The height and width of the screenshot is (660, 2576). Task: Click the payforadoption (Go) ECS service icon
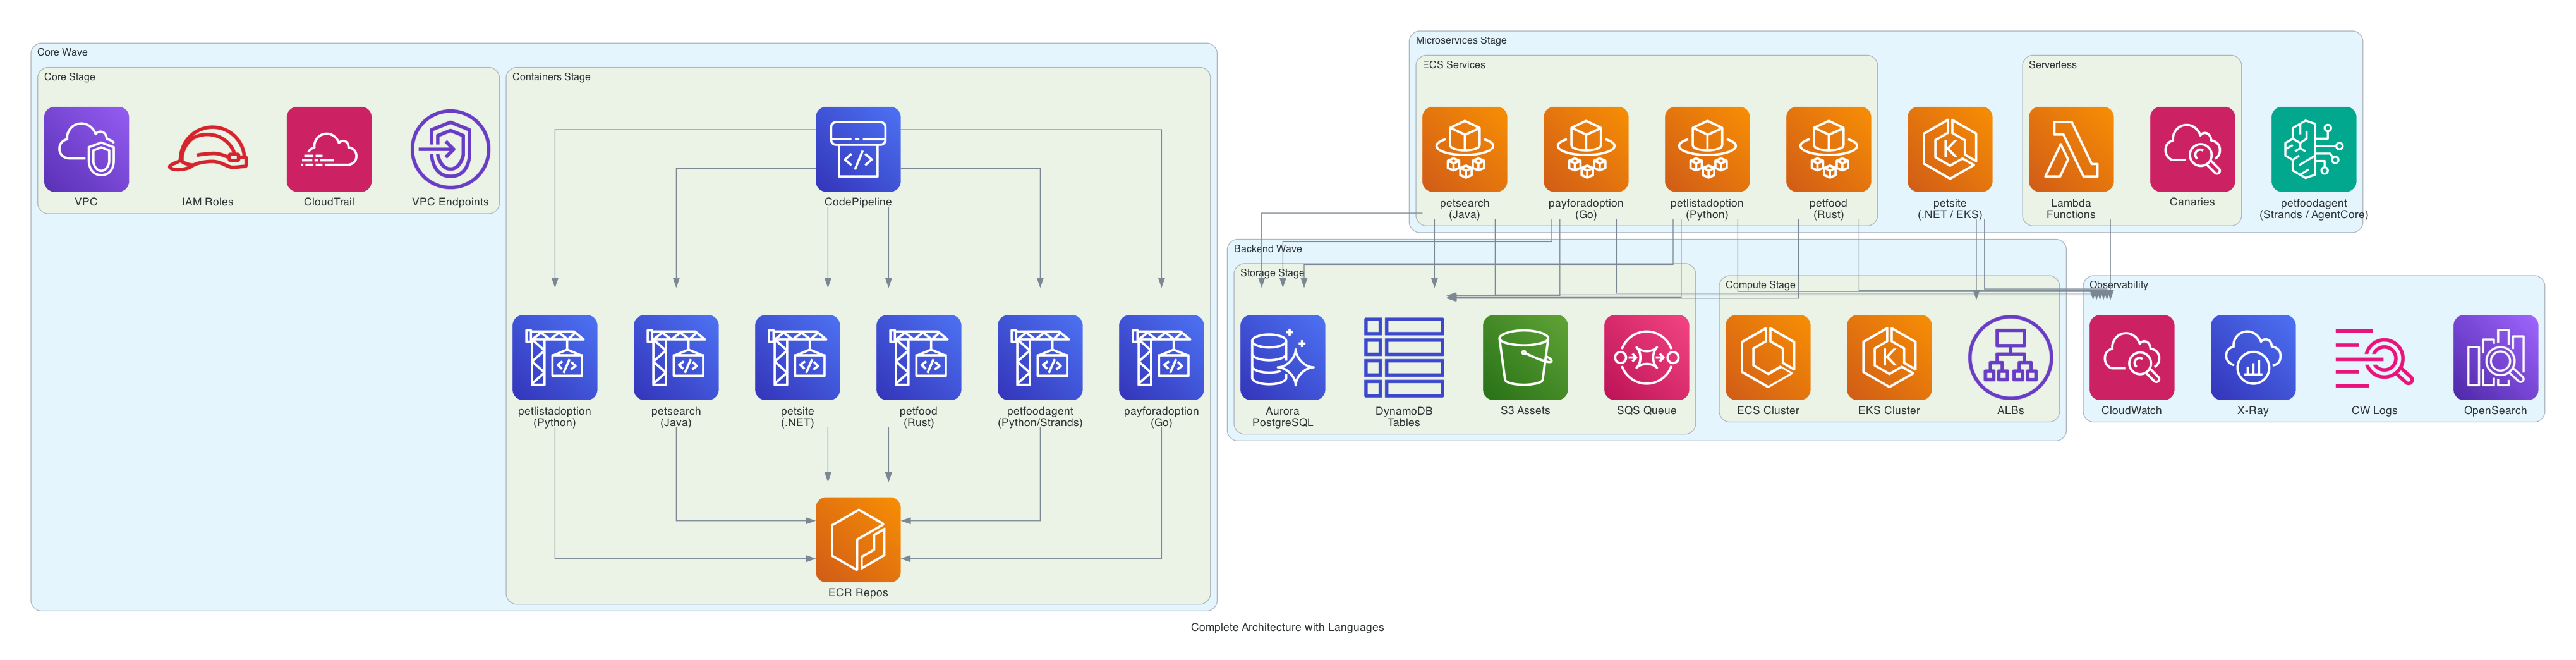[x=1586, y=150]
